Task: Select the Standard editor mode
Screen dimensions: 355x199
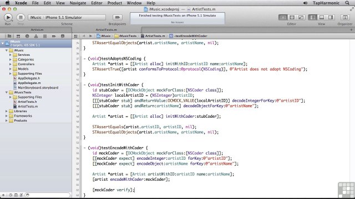Action: point(283,17)
